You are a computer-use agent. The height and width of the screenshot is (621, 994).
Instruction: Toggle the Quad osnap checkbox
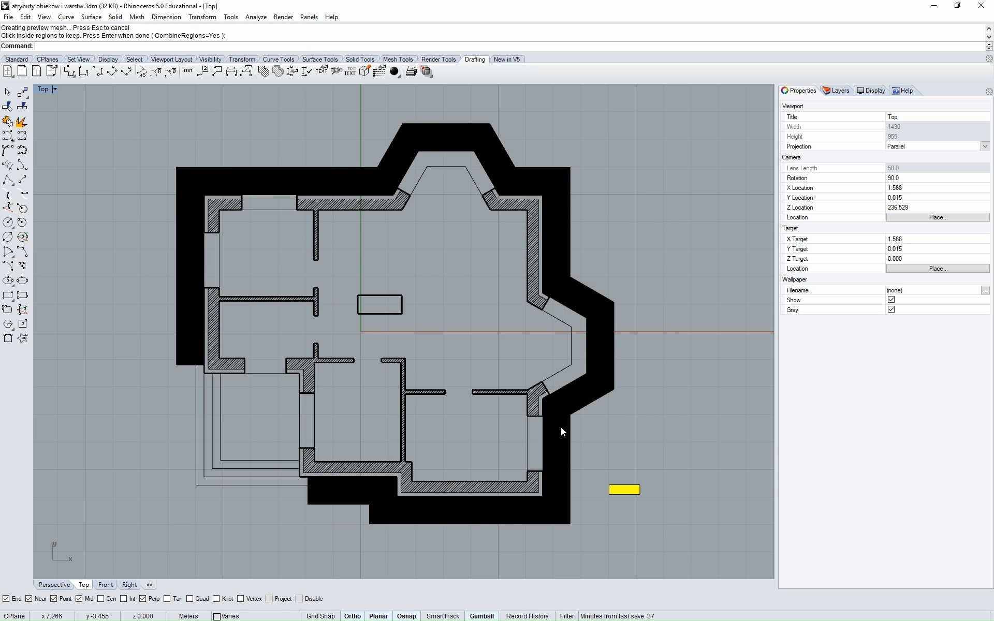point(190,599)
